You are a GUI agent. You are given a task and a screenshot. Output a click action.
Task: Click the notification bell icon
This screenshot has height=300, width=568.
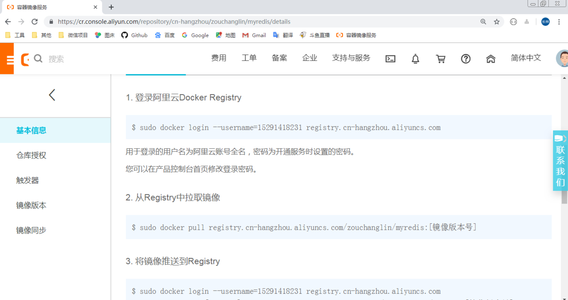pyautogui.click(x=415, y=59)
